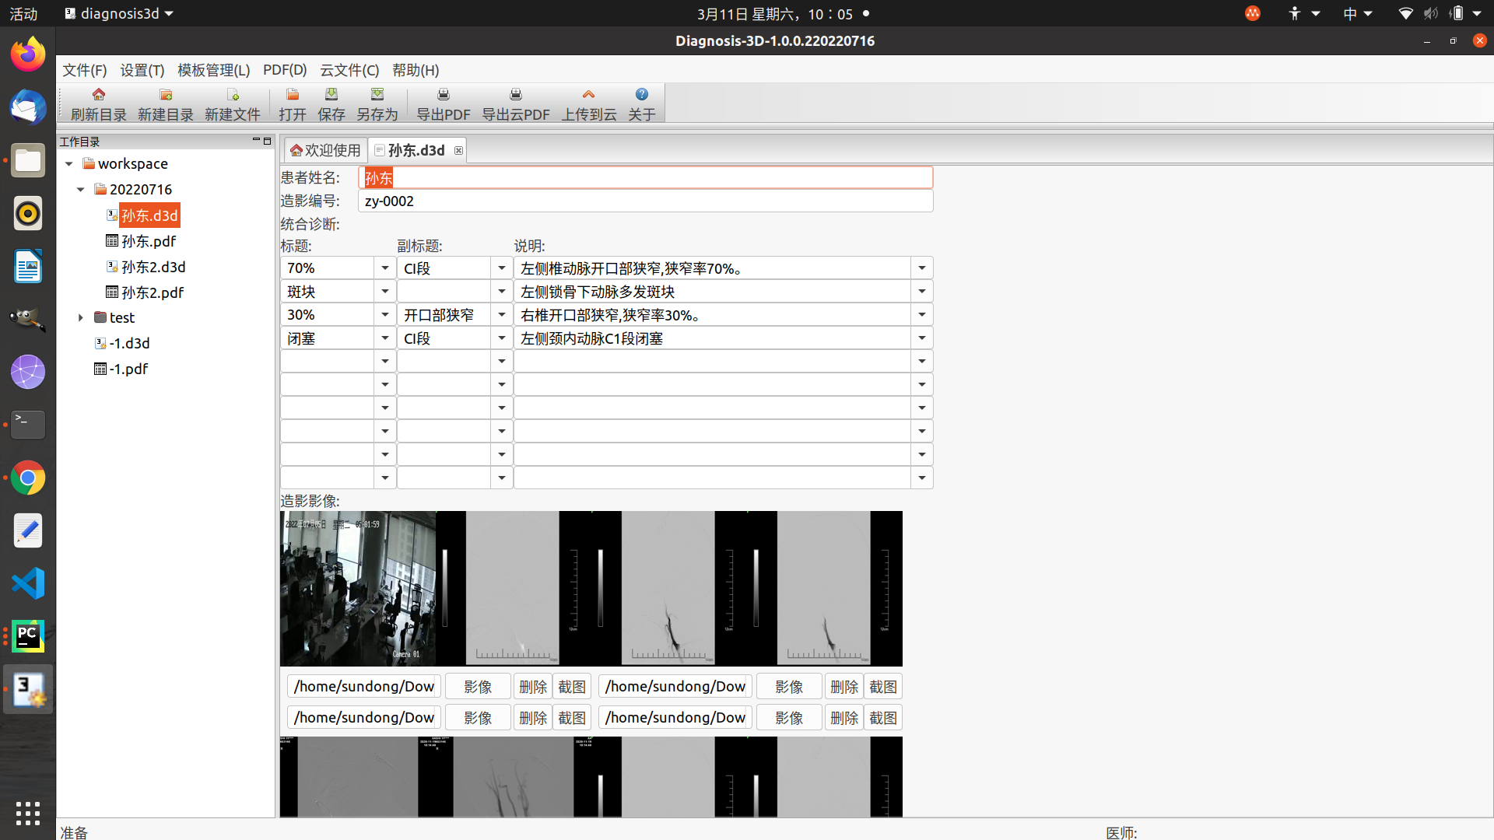Open Thunderbird mail from the dock
This screenshot has width=1494, height=840.
pos(28,107)
